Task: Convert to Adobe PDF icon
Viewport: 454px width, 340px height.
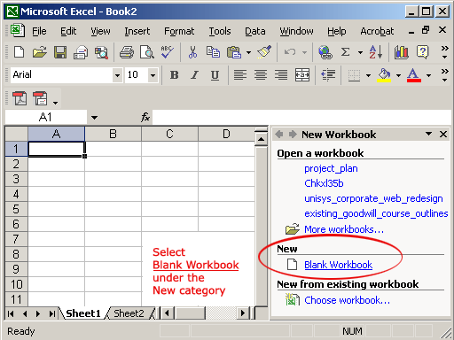Action: click(x=20, y=98)
